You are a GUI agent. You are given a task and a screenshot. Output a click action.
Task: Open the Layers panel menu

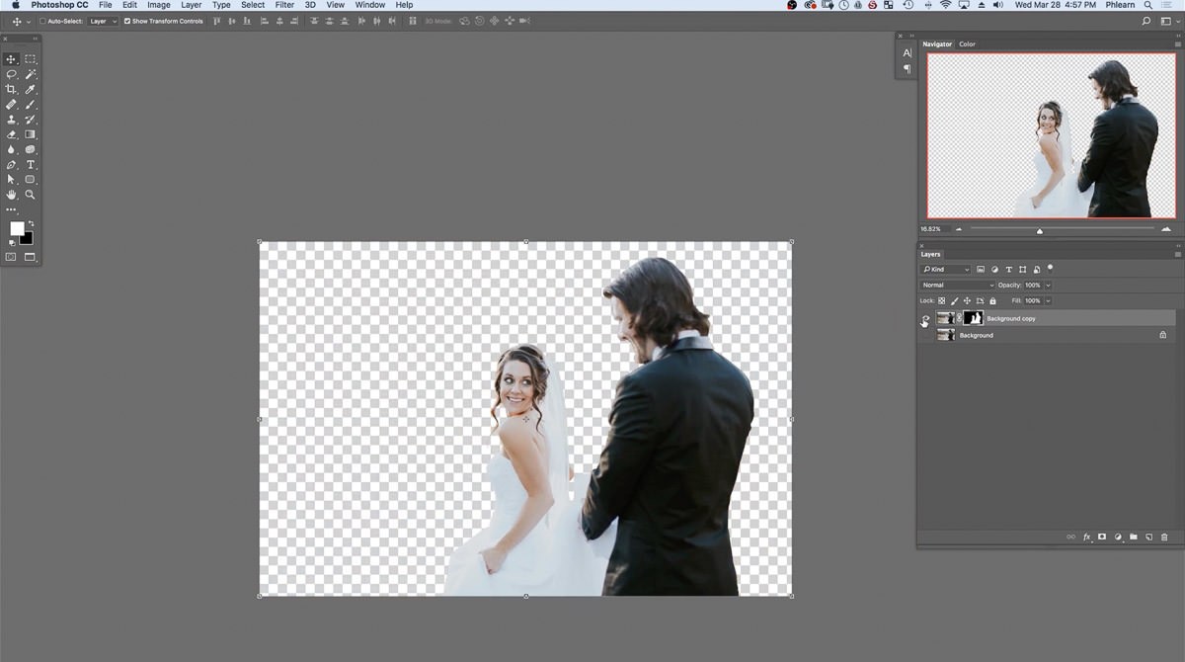click(1177, 254)
